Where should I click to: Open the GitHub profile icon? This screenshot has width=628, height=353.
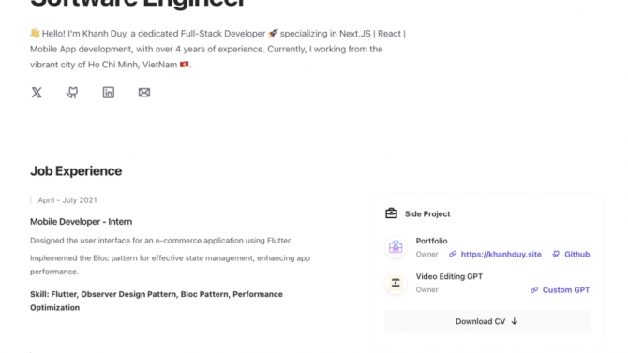(x=72, y=93)
